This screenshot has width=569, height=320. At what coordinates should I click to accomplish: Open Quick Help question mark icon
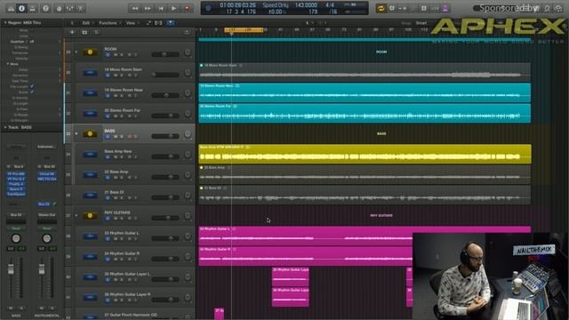coord(45,8)
